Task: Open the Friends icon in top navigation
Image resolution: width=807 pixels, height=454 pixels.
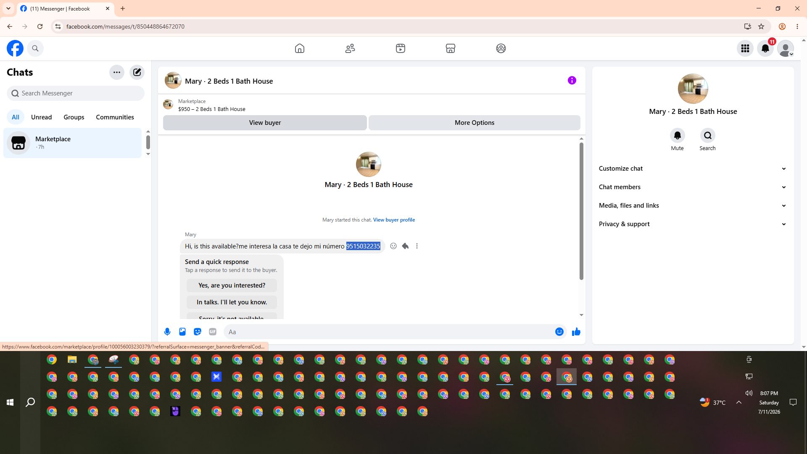Action: click(x=350, y=48)
